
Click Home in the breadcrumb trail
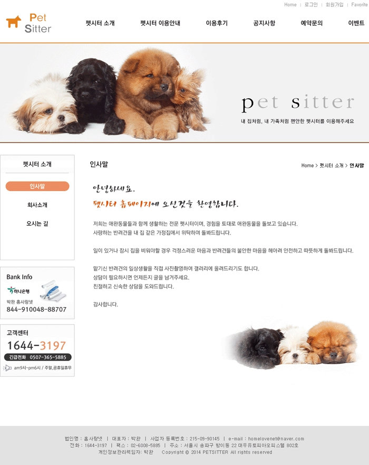pos(307,166)
